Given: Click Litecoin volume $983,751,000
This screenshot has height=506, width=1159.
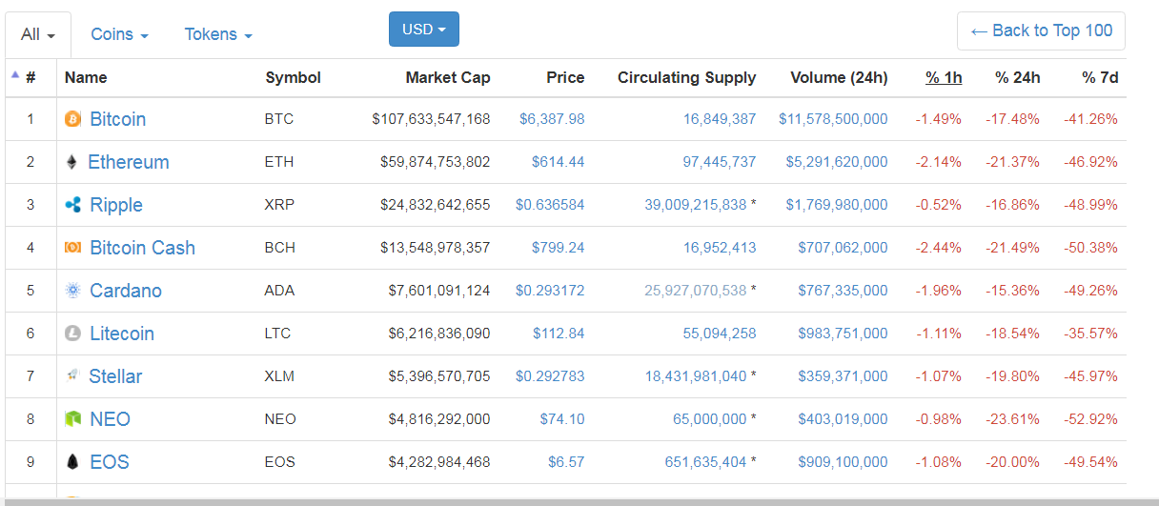Looking at the screenshot, I should [x=843, y=334].
